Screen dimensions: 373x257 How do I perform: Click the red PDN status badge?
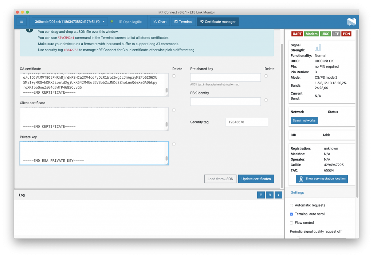(346, 34)
